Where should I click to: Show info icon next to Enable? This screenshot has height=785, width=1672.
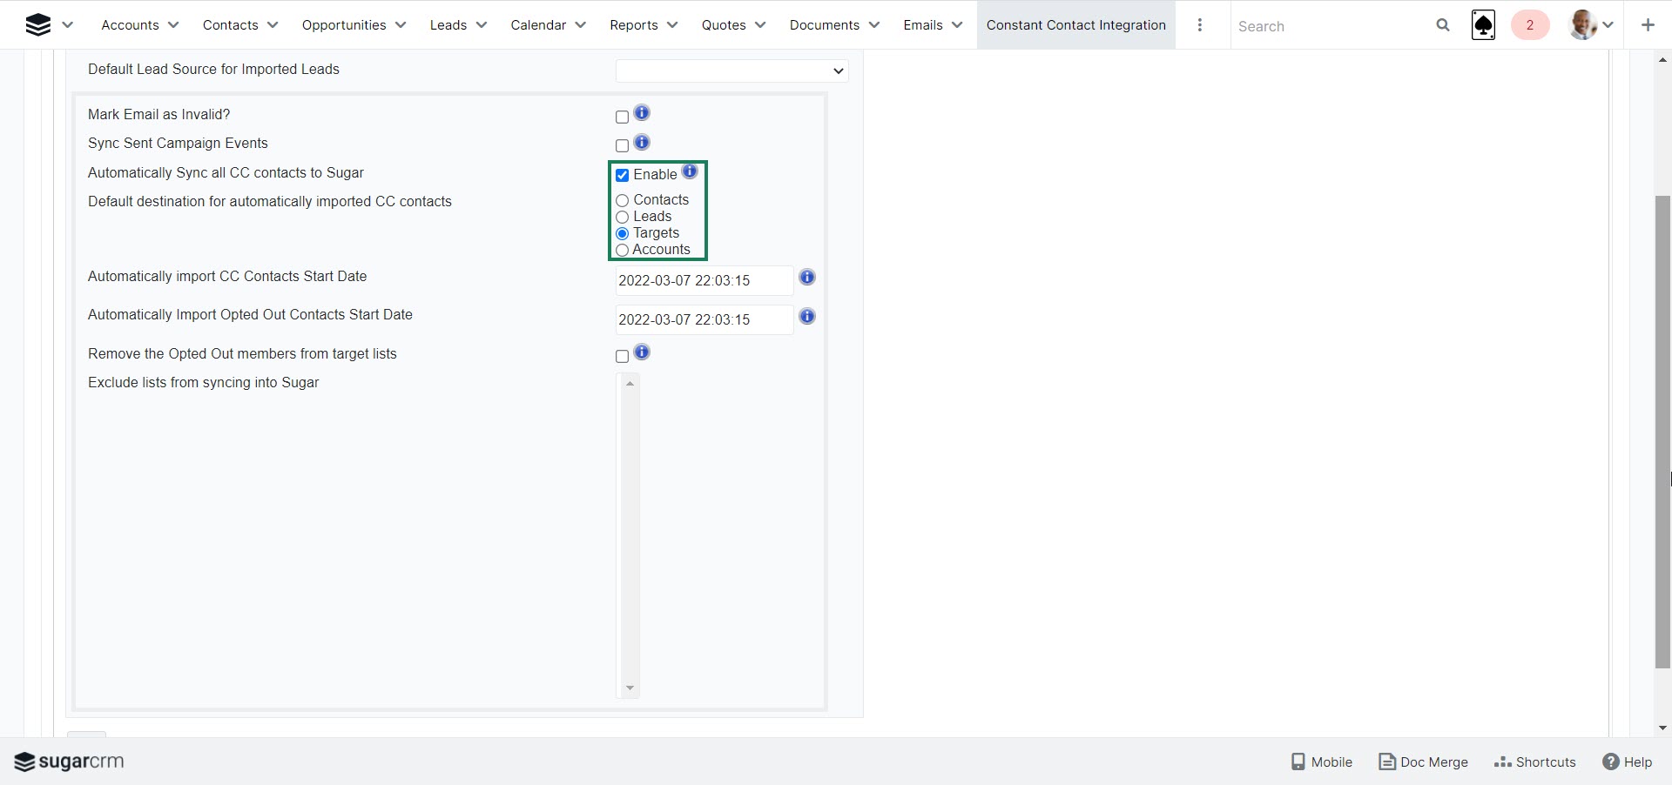click(690, 171)
